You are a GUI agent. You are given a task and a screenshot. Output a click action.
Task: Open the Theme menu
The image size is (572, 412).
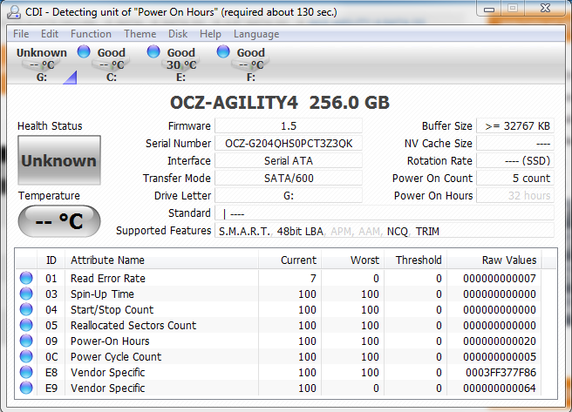[140, 34]
